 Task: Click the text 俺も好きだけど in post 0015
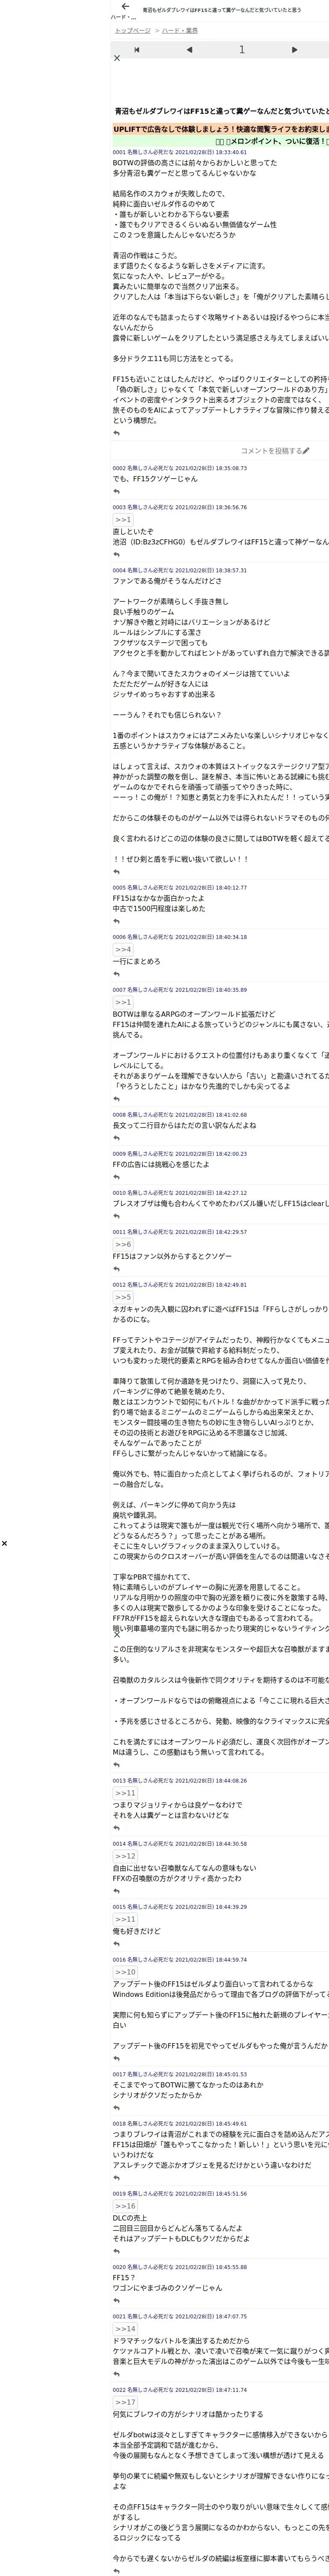[x=137, y=1931]
